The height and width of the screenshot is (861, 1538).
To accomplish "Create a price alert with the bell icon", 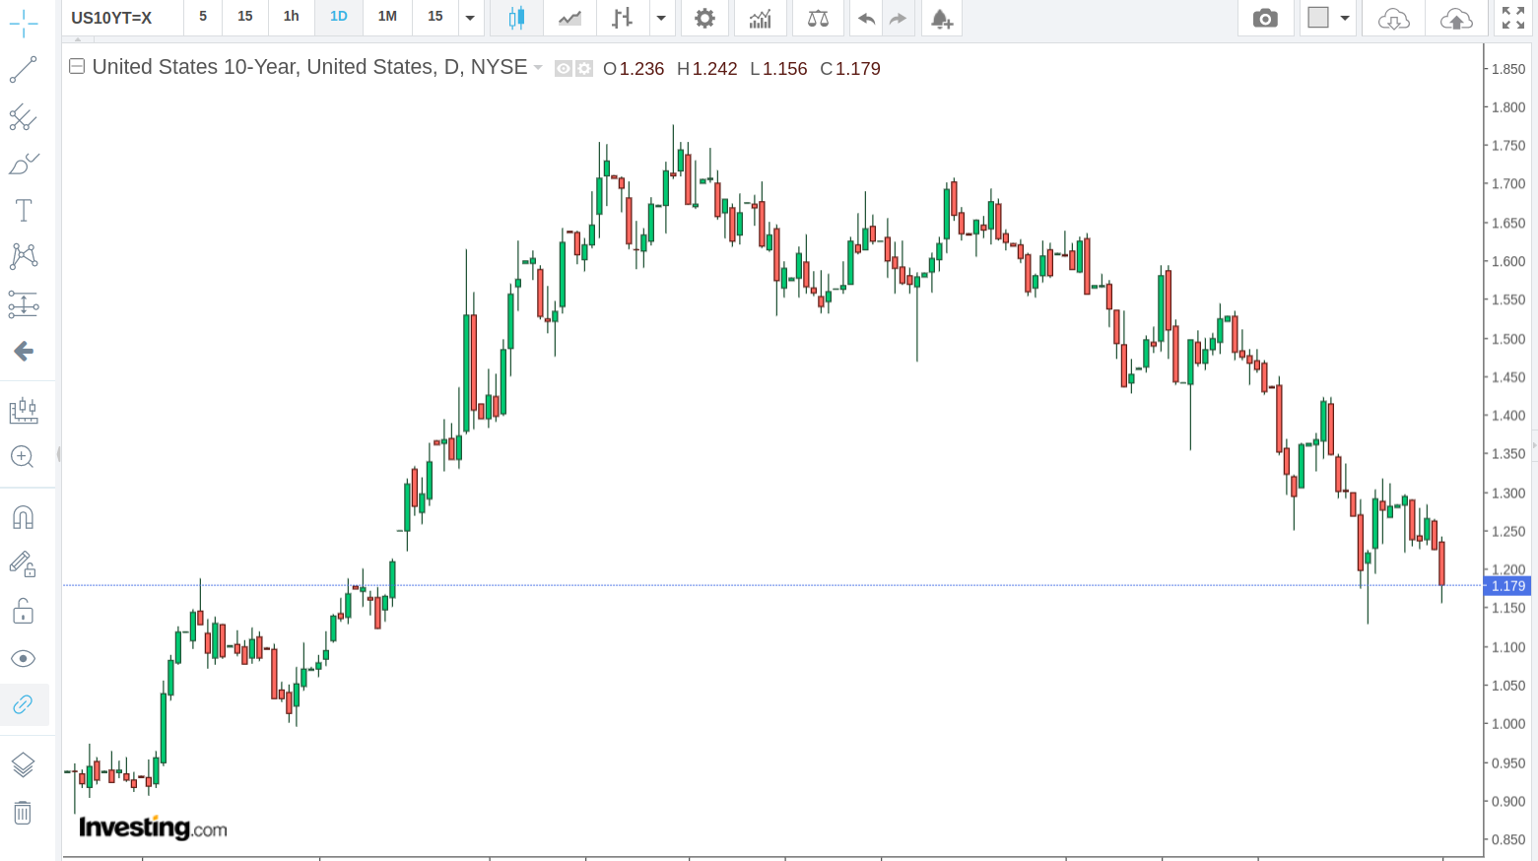I will (x=942, y=18).
